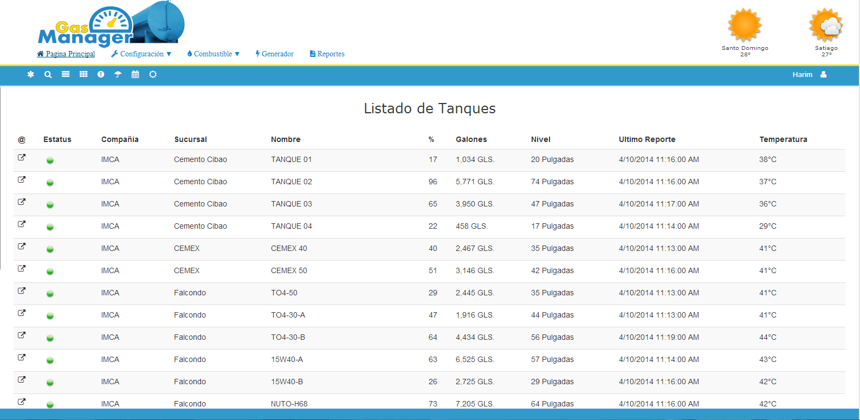
Task: Open the Generador menu item
Action: pos(275,54)
